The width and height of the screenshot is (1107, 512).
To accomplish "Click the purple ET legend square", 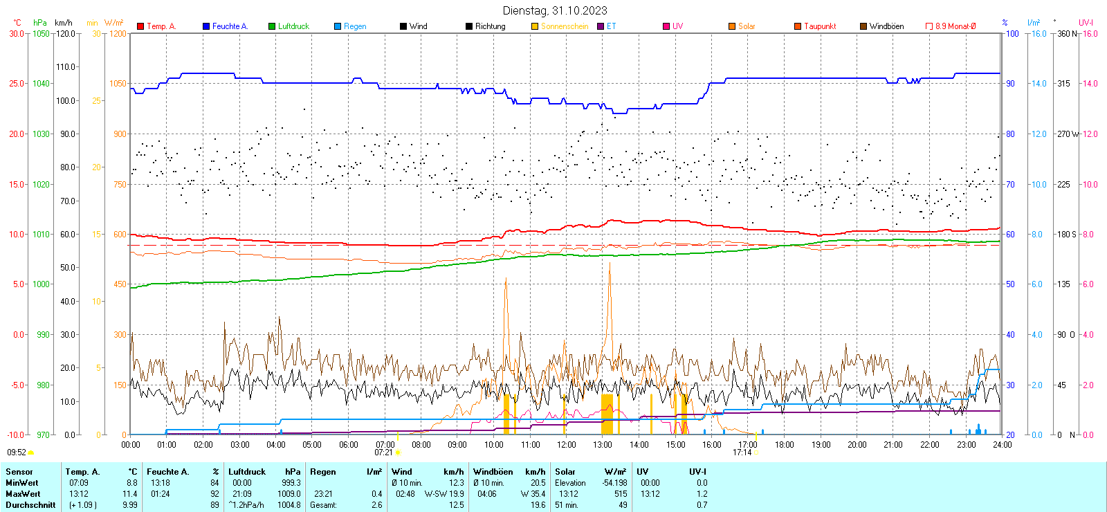I will tap(601, 26).
